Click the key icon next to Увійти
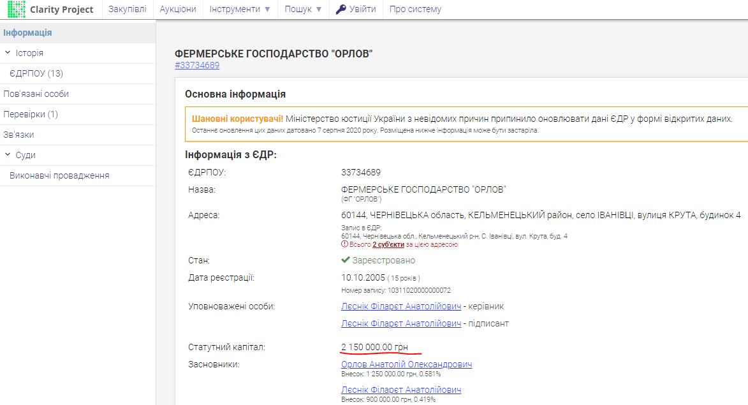The image size is (748, 405). 341,9
